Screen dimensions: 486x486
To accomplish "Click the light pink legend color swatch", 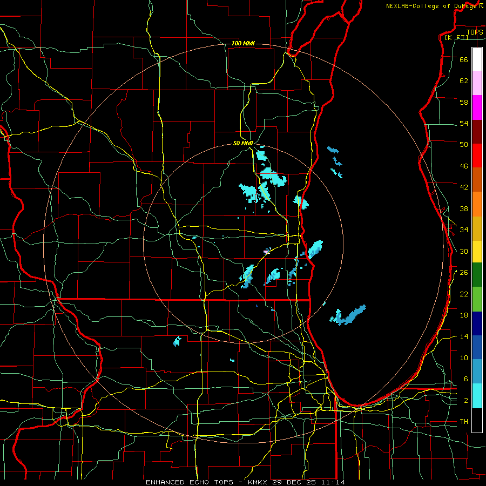I will (x=477, y=83).
